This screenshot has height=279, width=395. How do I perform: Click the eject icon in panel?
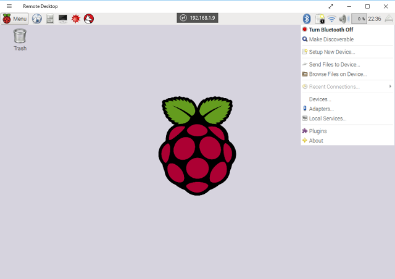point(389,19)
